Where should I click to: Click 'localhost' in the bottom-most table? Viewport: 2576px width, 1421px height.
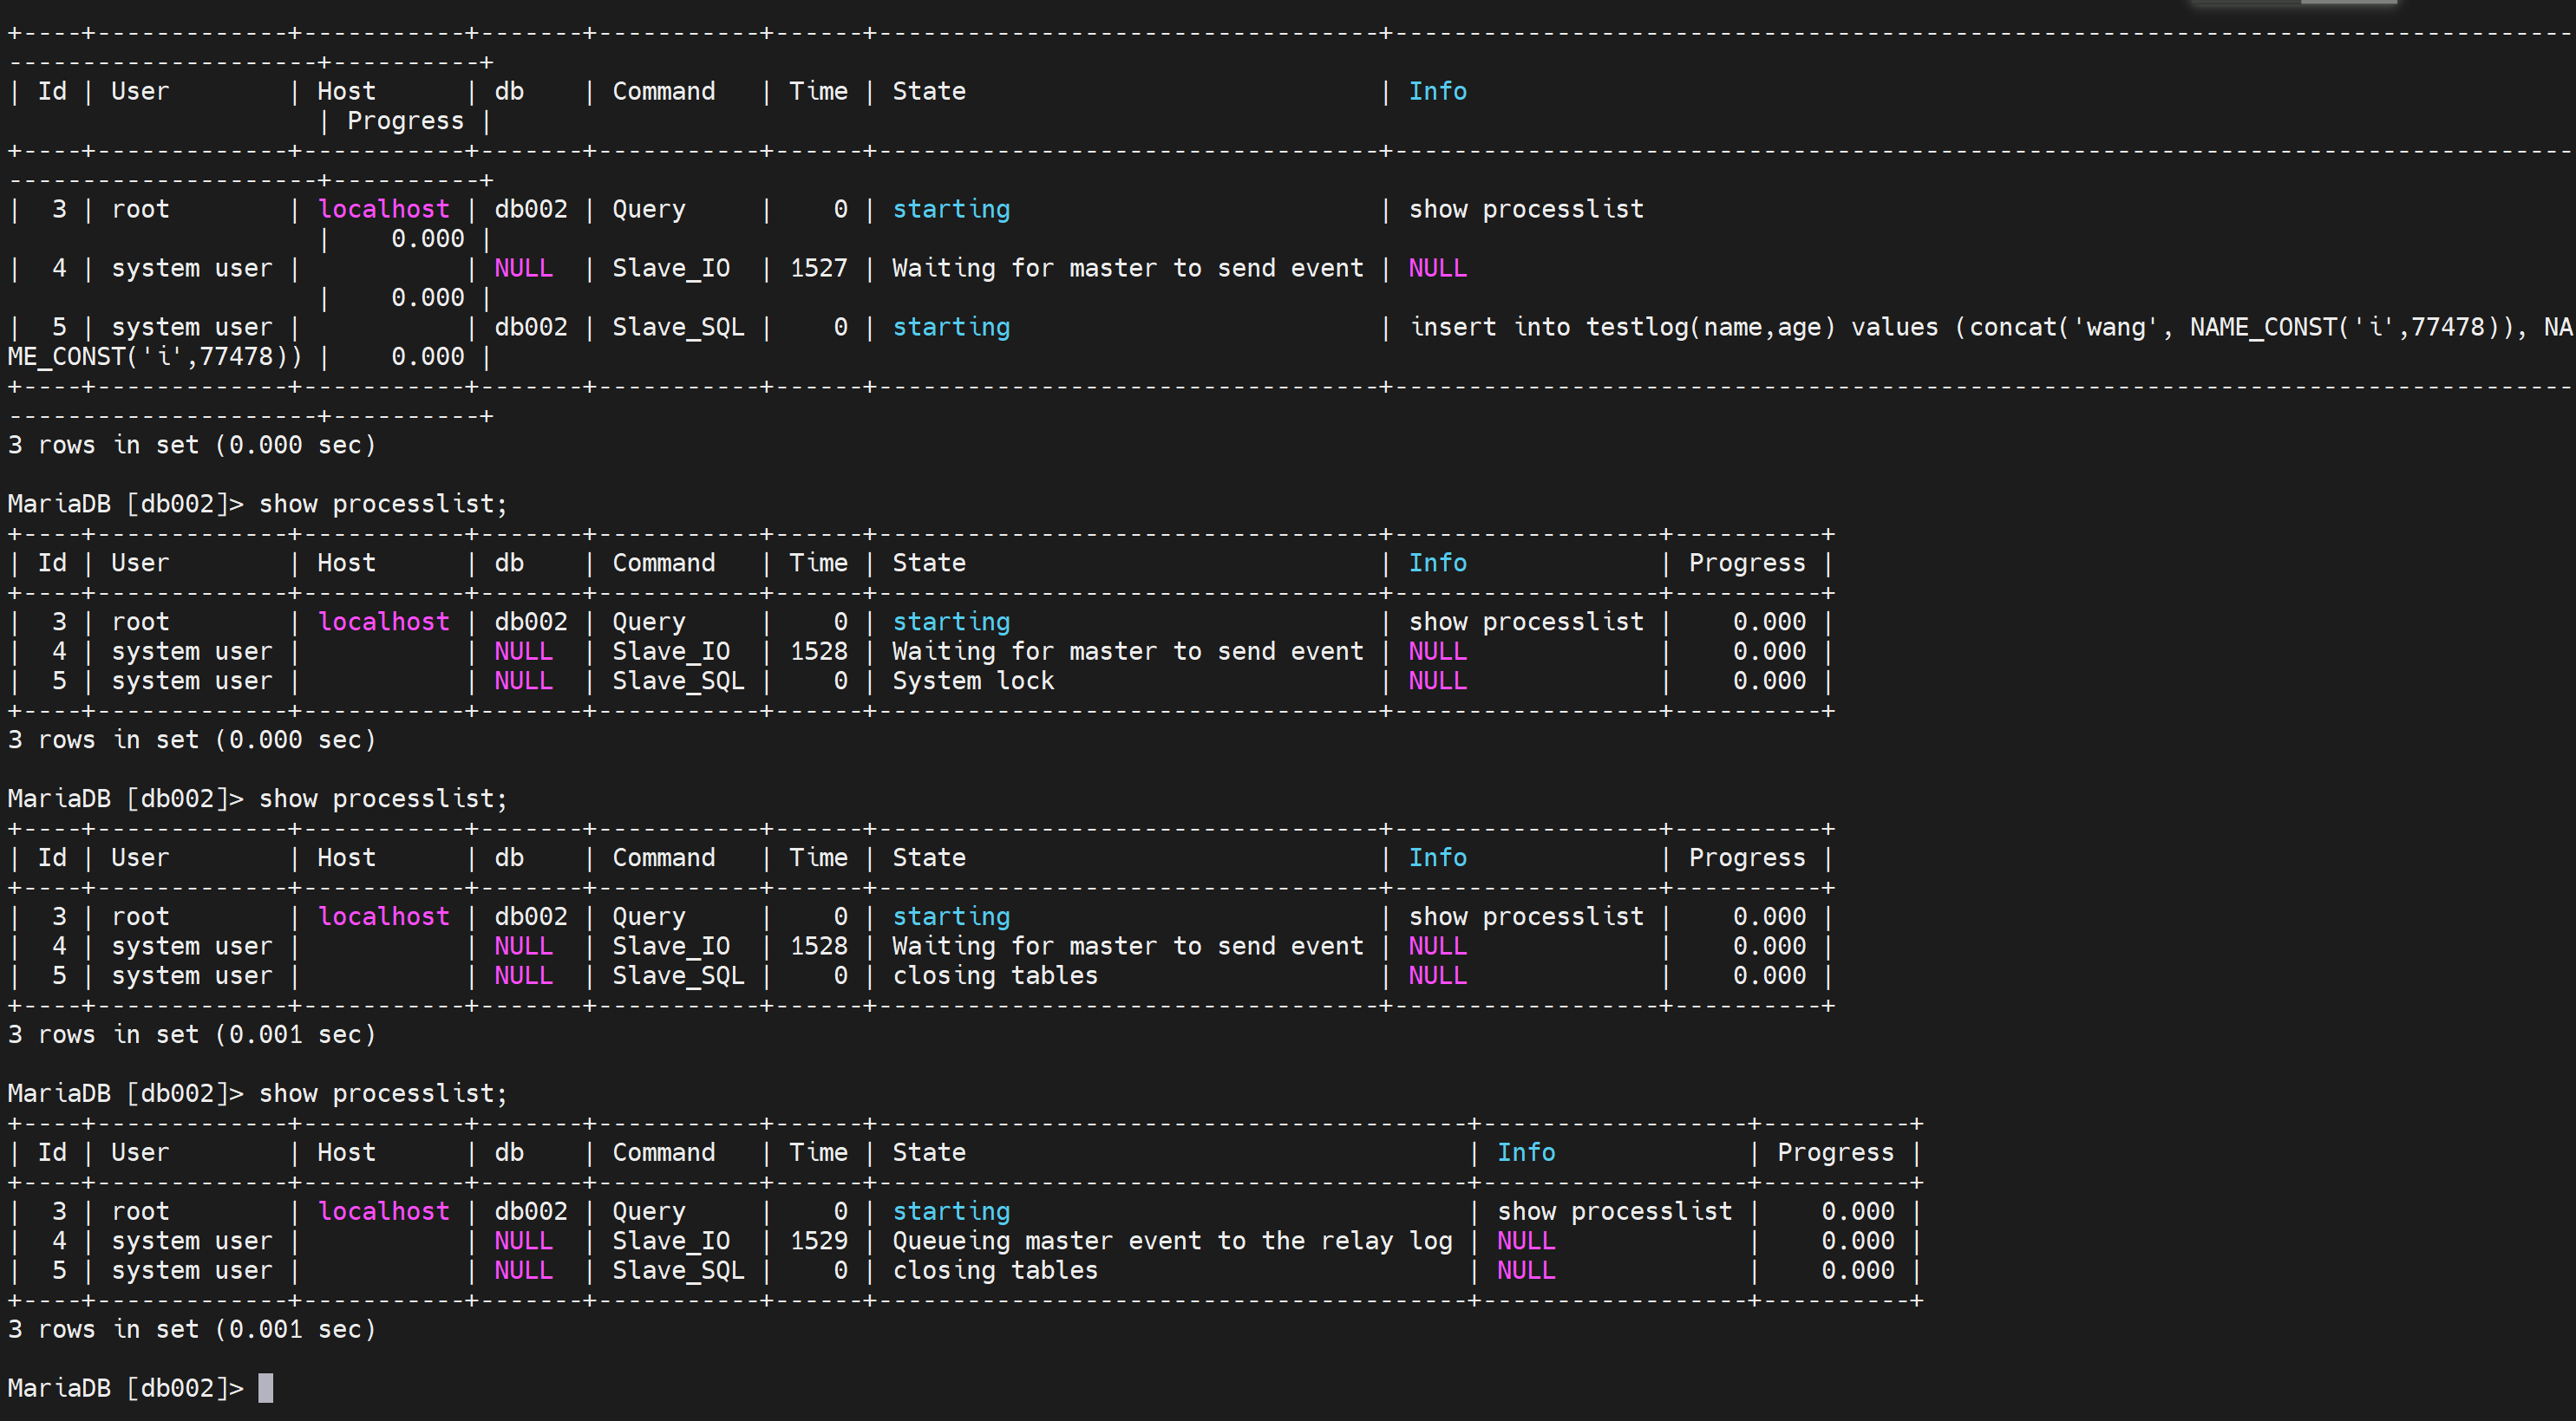pyautogui.click(x=383, y=1211)
